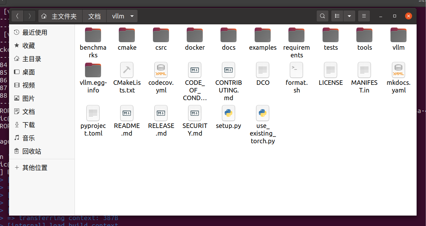
Task: Toggle list view button in header
Action: click(x=337, y=16)
